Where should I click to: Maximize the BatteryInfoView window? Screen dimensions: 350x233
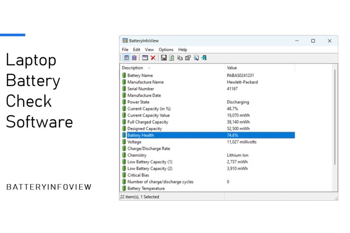[313, 41]
